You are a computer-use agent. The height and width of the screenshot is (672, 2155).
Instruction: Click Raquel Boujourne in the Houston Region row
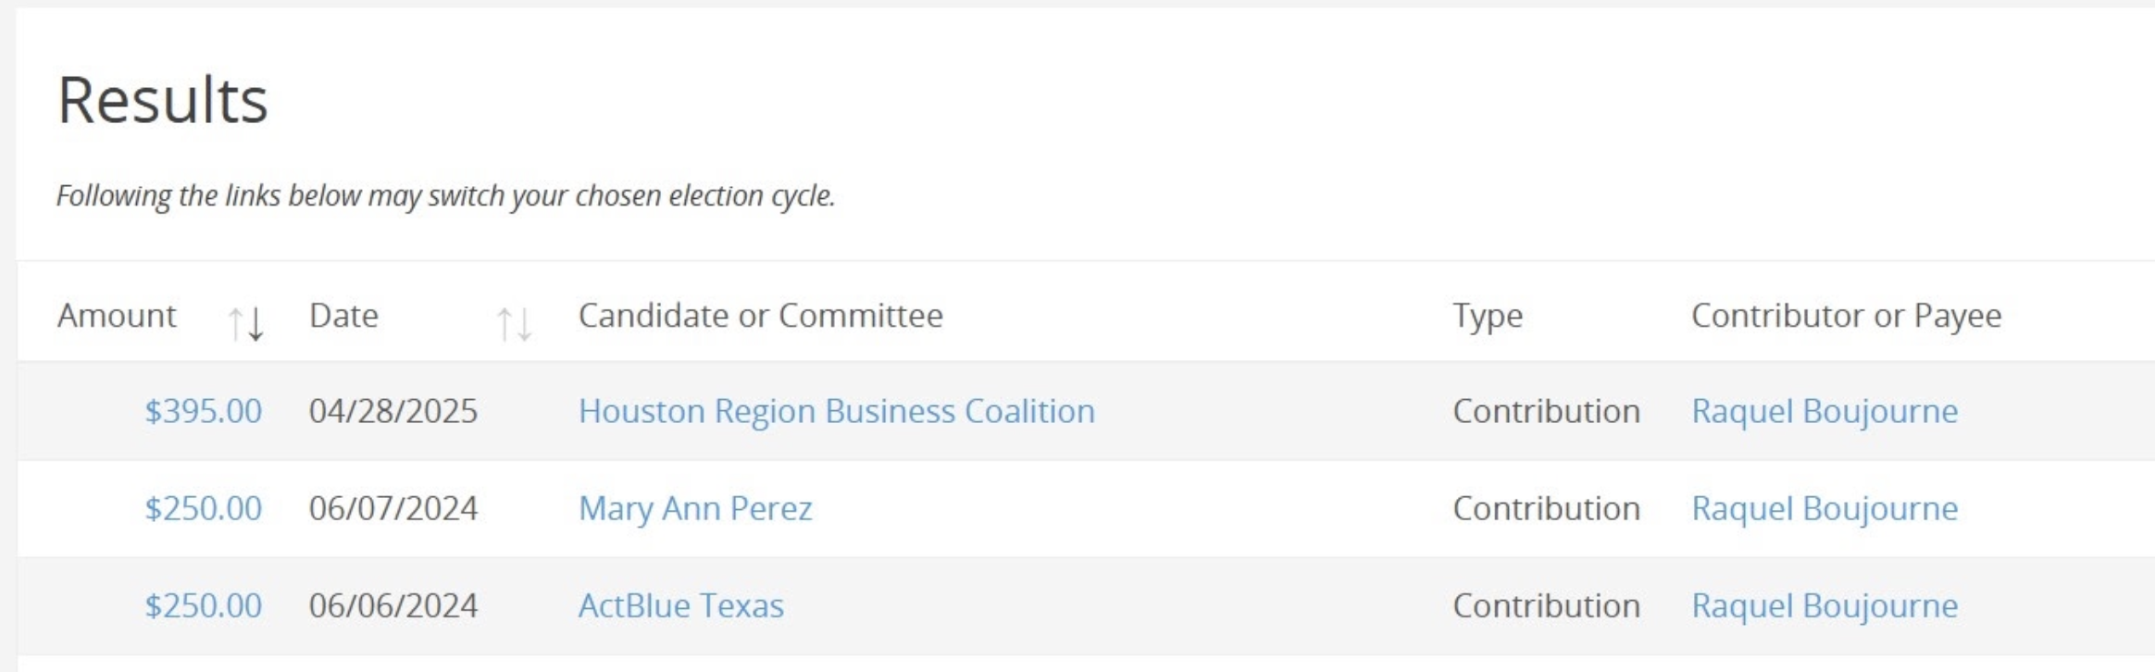point(1825,411)
